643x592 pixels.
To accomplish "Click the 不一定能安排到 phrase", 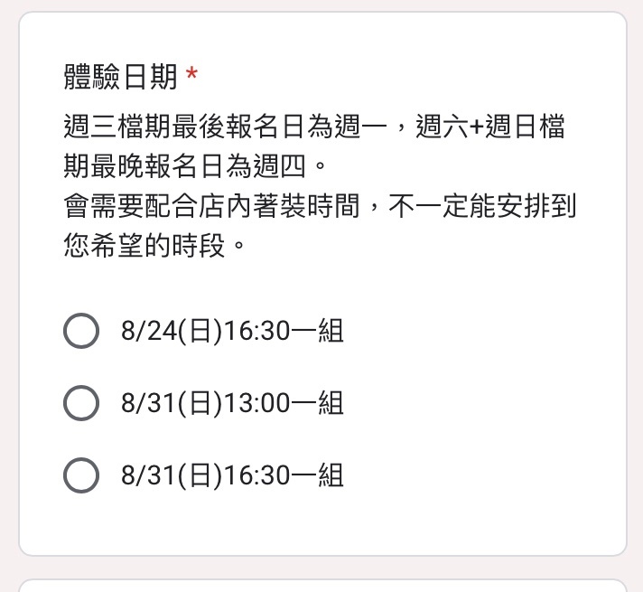I will pyautogui.click(x=482, y=206).
